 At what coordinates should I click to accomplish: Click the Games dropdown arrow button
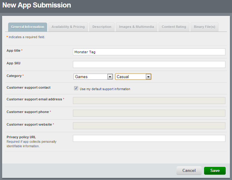pos(110,77)
